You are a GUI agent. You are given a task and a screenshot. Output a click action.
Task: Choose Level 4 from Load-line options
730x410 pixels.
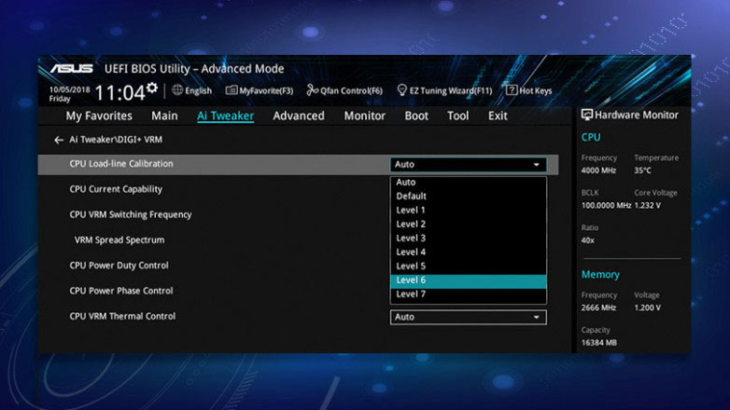(467, 253)
